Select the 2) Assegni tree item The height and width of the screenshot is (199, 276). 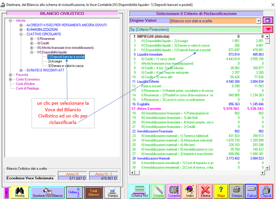(x=55, y=61)
